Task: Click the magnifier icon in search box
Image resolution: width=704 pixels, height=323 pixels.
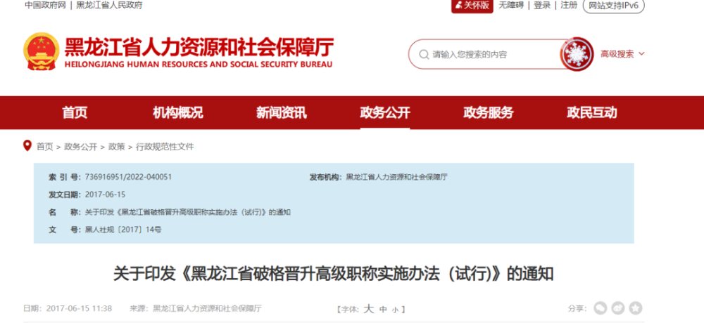Action: coord(423,55)
